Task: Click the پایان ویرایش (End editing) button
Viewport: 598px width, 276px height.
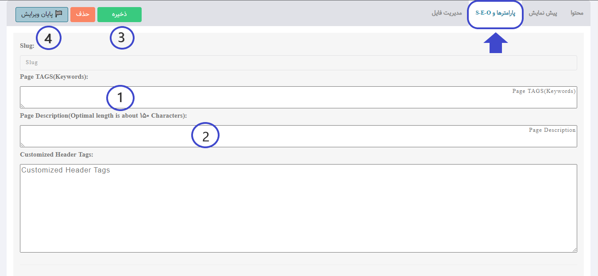Action: pyautogui.click(x=42, y=15)
